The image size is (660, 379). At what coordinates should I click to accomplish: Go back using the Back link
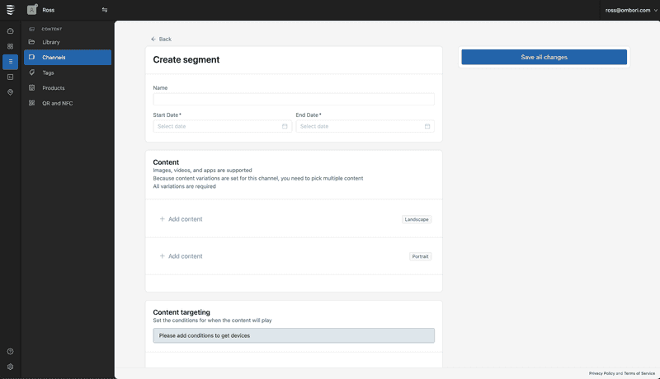point(162,39)
